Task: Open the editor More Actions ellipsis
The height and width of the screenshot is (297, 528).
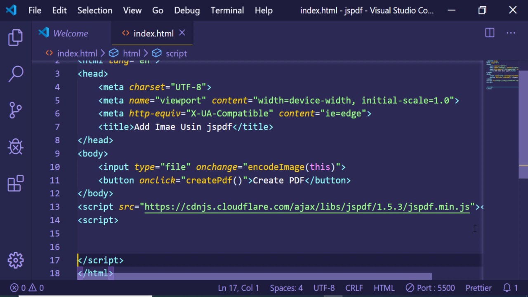Action: coord(511,33)
